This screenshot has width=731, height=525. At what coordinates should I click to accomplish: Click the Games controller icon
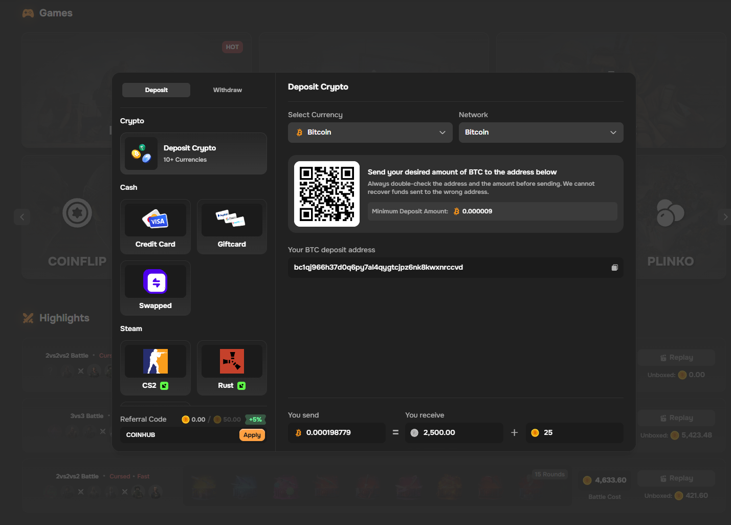pos(28,13)
